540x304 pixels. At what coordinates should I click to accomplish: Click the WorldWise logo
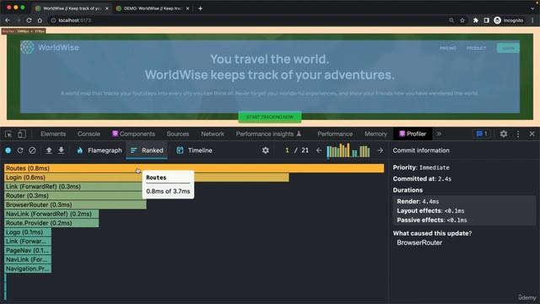[x=50, y=47]
